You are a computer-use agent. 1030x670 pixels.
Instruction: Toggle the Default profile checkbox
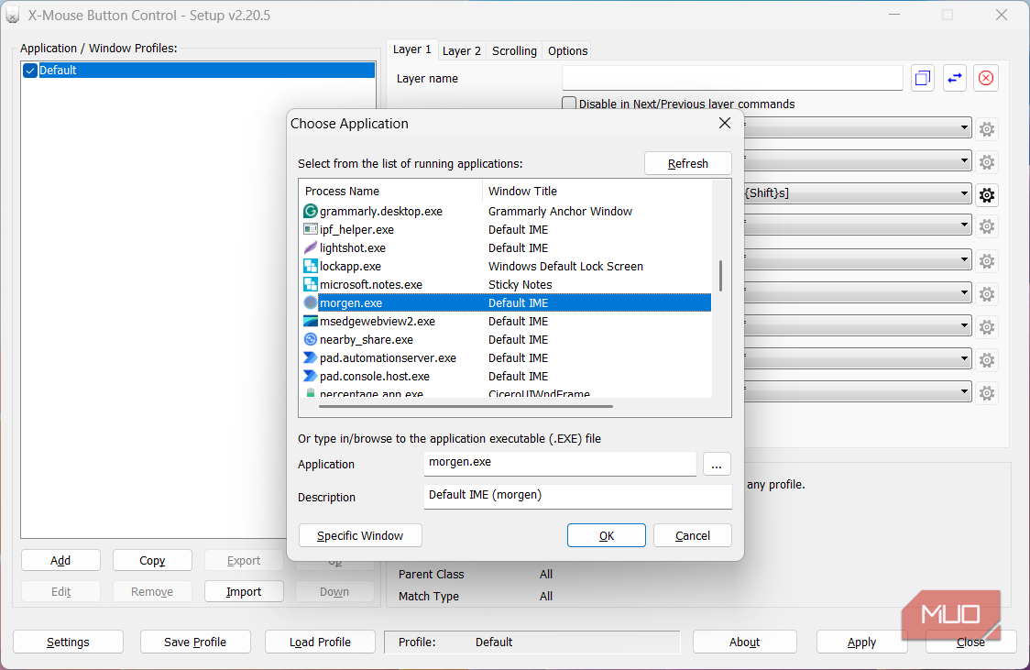click(x=30, y=71)
